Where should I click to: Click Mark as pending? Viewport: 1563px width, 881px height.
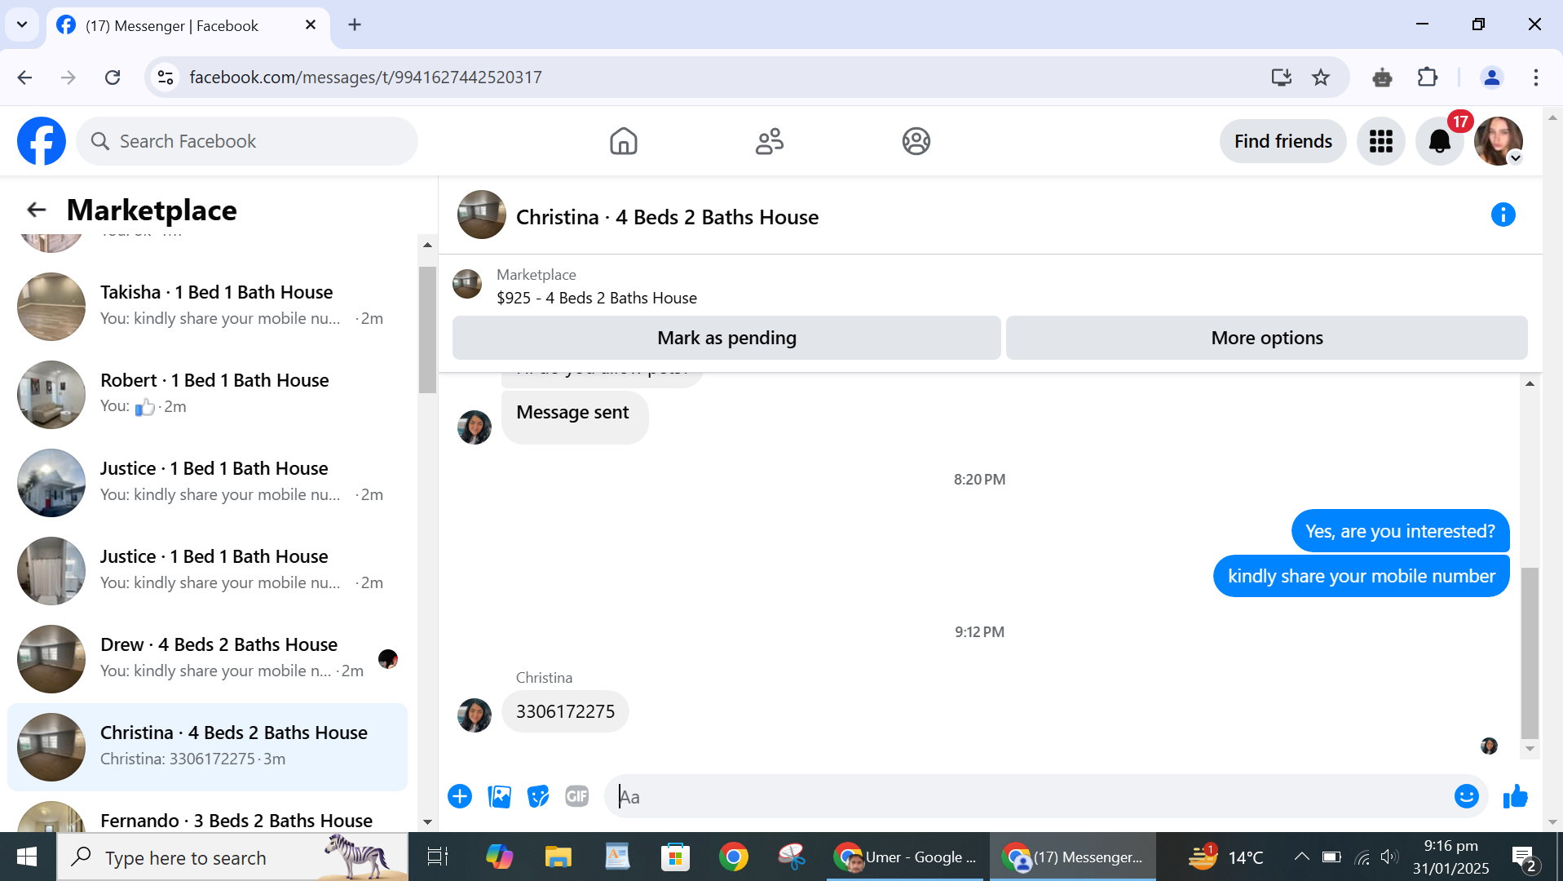tap(726, 338)
